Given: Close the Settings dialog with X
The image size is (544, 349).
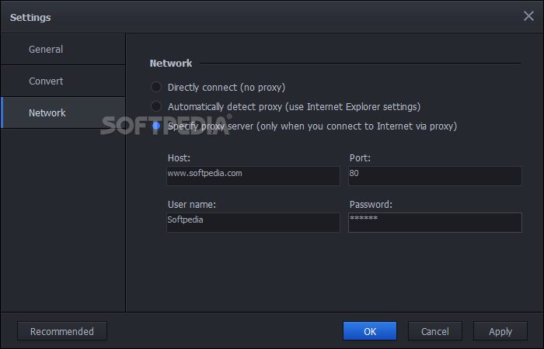Looking at the screenshot, I should point(528,16).
